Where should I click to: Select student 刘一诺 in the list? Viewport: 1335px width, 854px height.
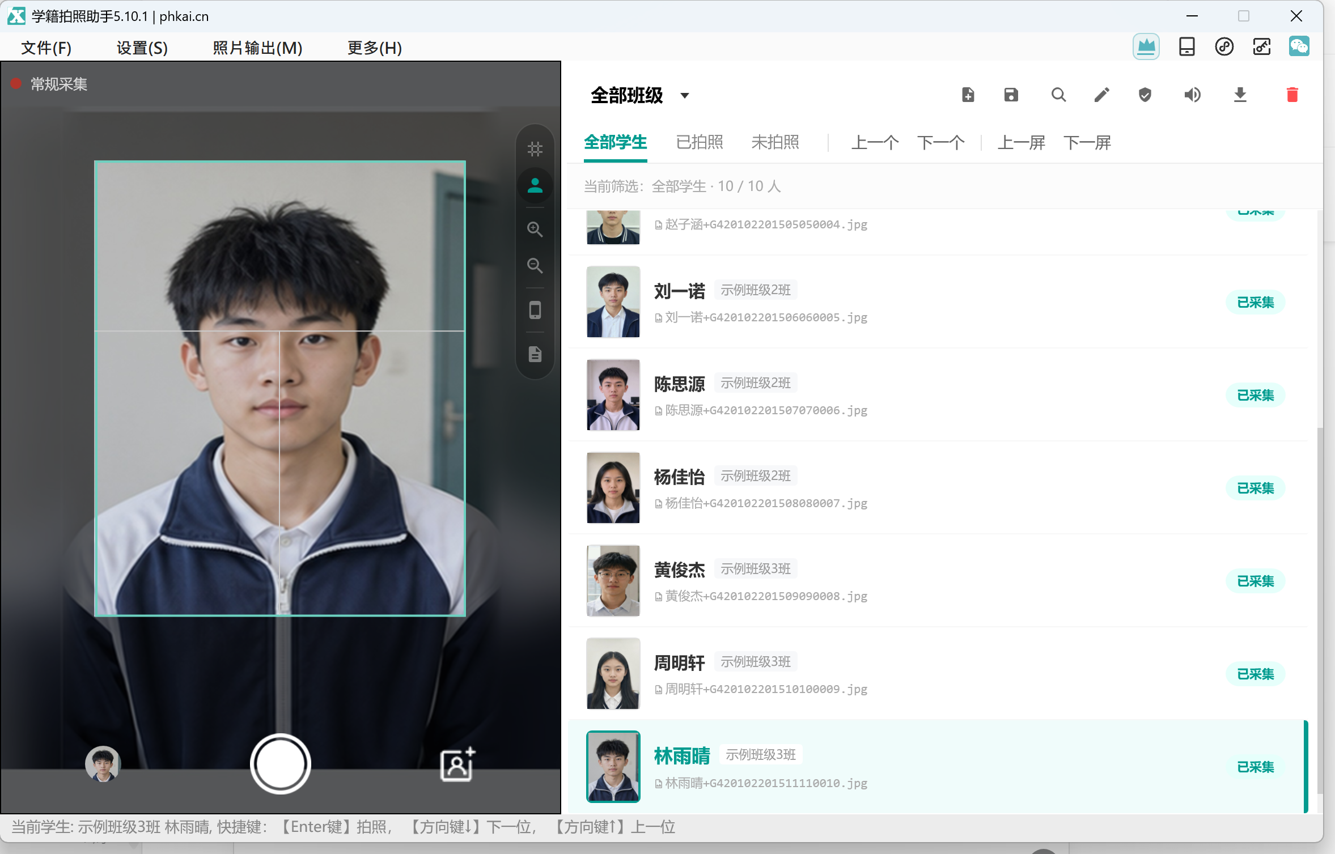click(938, 301)
